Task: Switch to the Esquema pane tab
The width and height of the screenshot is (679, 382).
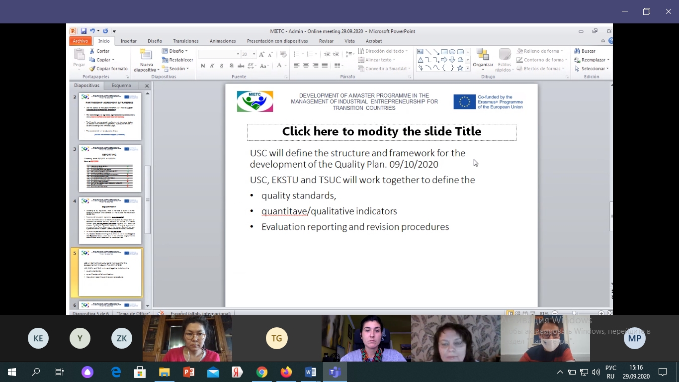Action: 121,86
